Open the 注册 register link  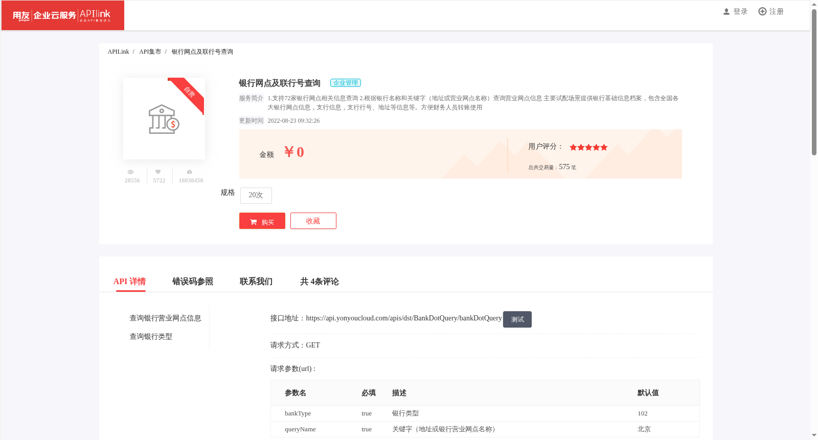tap(777, 12)
